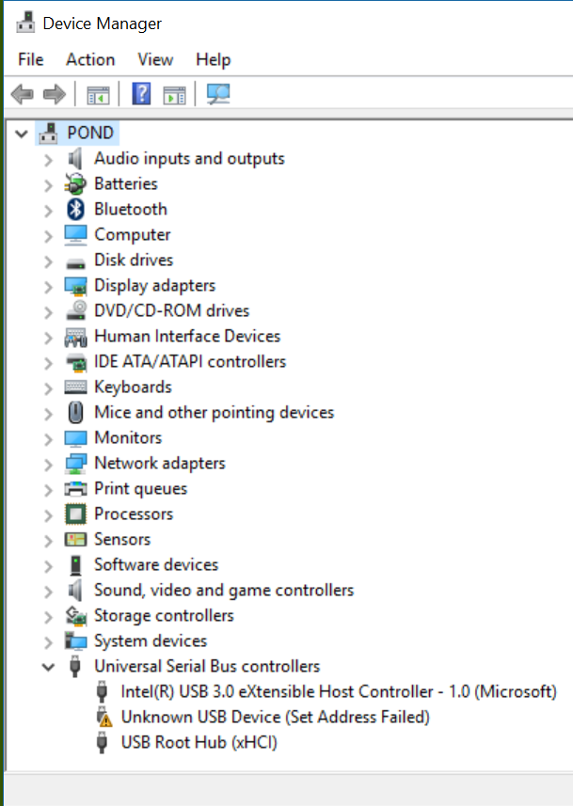Select the Mice and other pointing devices label
Image resolution: width=573 pixels, height=806 pixels.
[x=214, y=412]
